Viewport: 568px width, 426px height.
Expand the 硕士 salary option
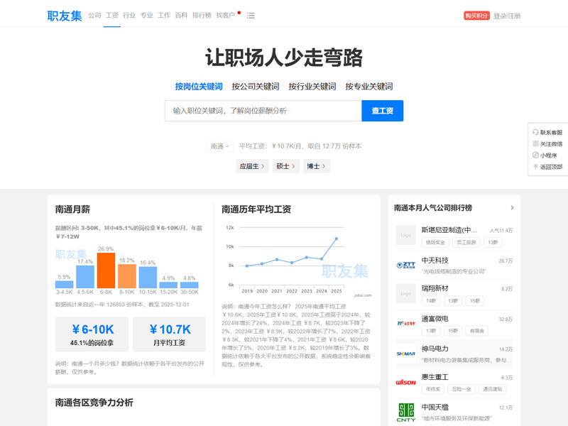[x=285, y=165]
